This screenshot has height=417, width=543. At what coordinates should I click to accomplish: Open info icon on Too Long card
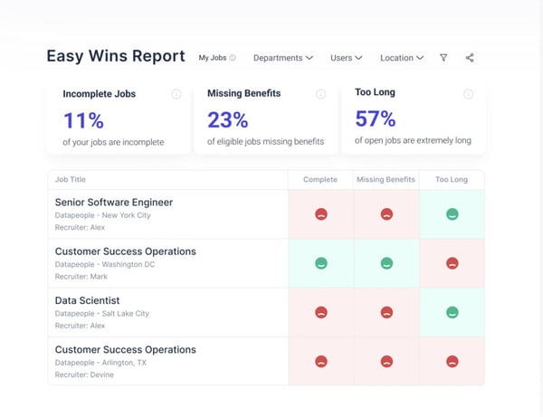(x=468, y=94)
